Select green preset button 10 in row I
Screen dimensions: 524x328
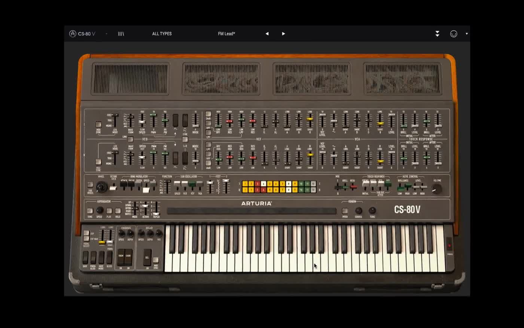click(x=301, y=184)
